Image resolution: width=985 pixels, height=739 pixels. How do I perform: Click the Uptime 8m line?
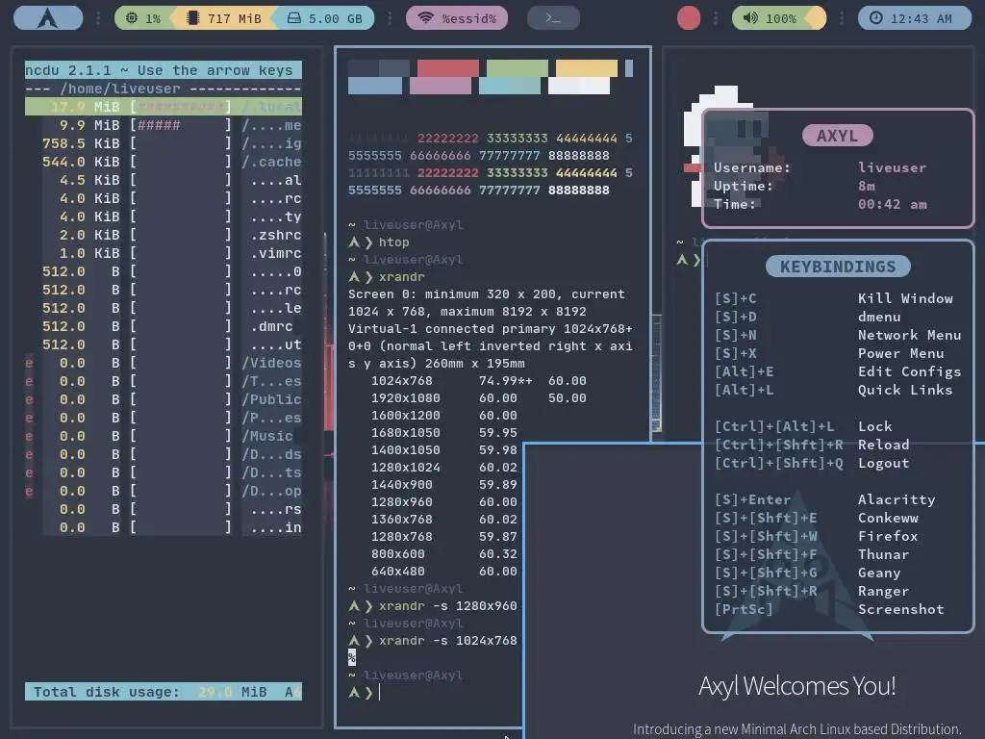(x=795, y=186)
